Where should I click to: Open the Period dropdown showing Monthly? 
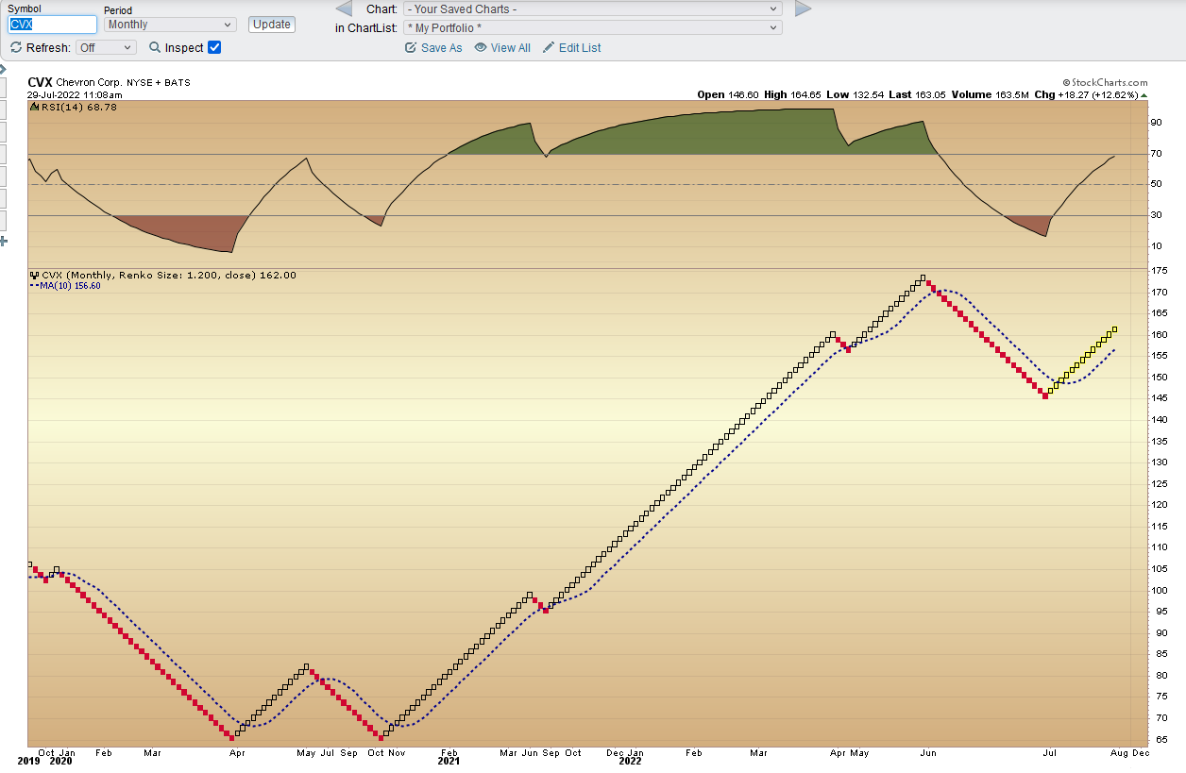click(x=170, y=25)
